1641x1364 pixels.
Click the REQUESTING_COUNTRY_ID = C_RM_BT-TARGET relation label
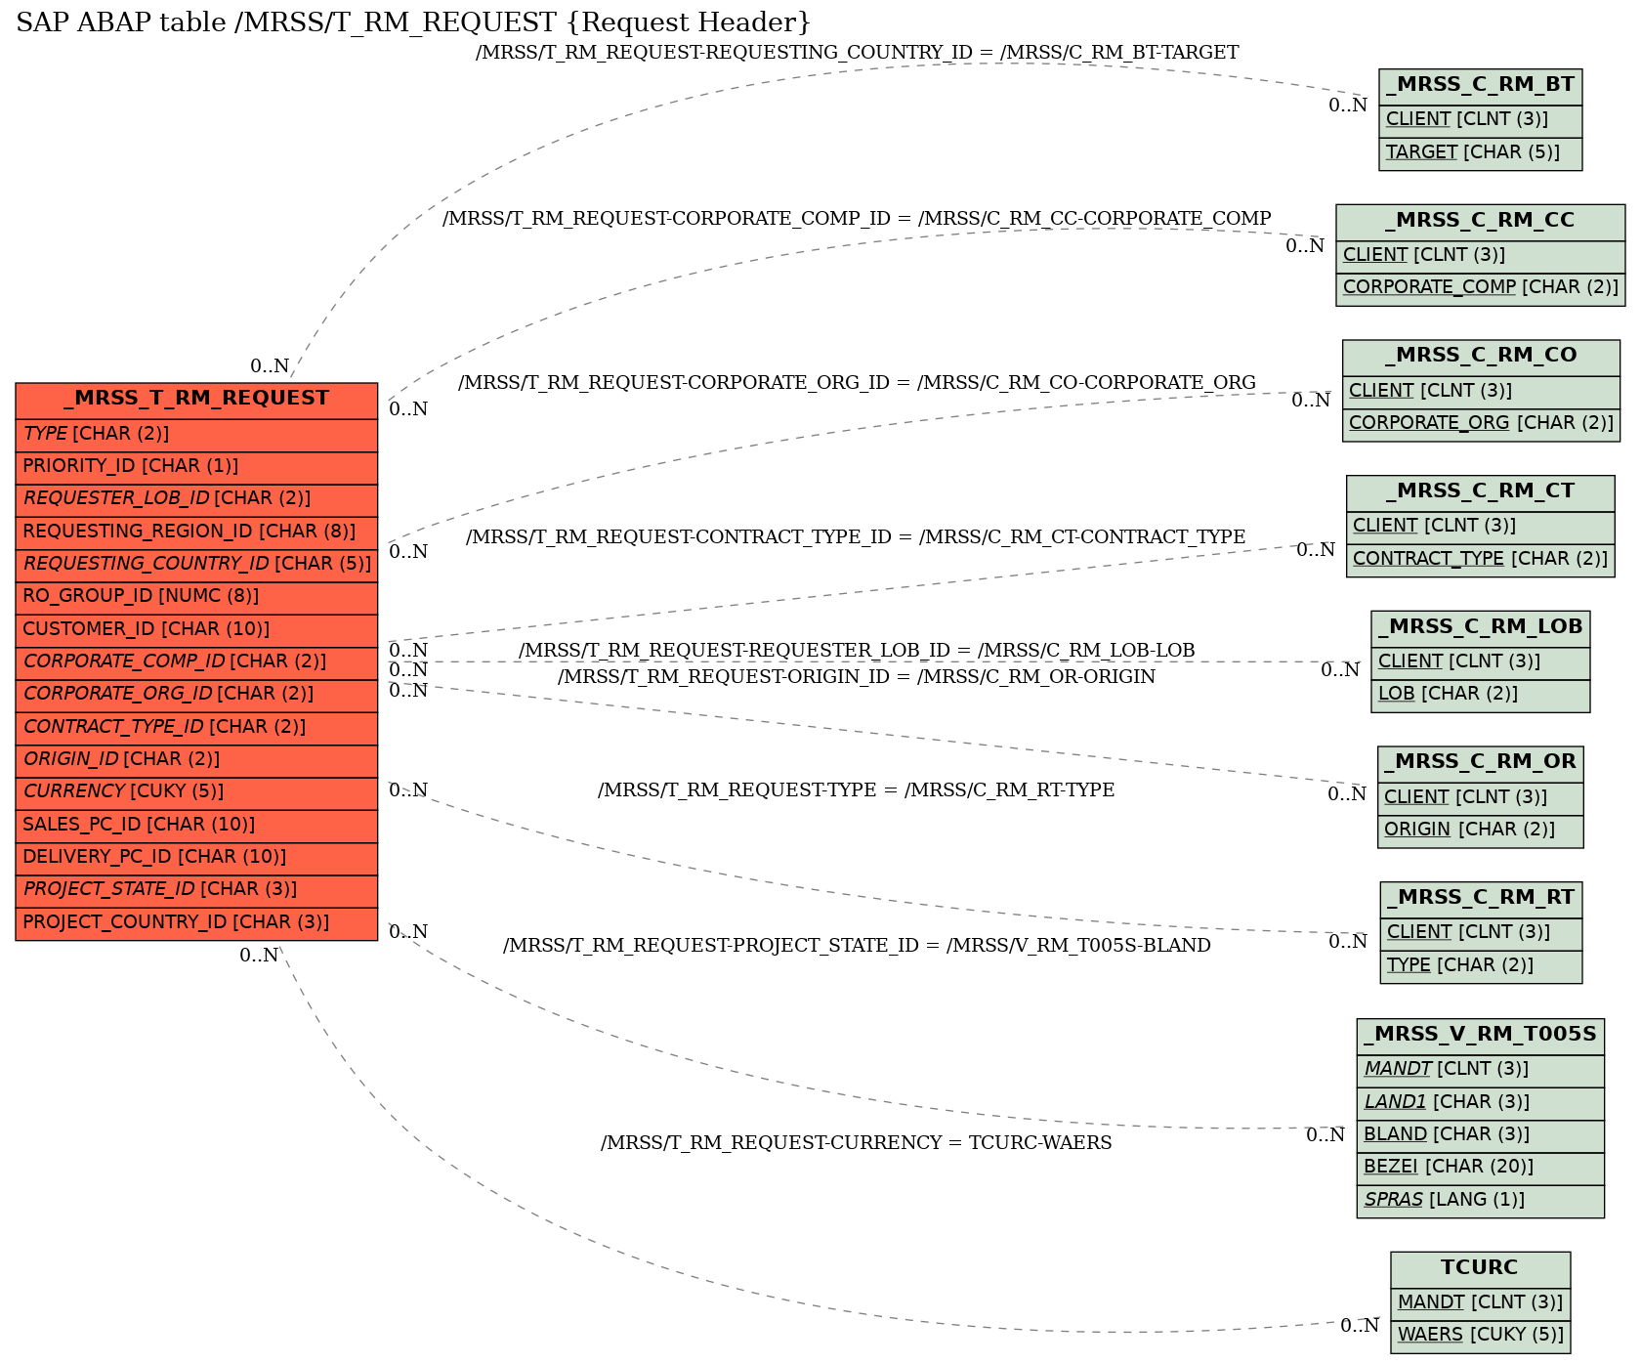(857, 53)
